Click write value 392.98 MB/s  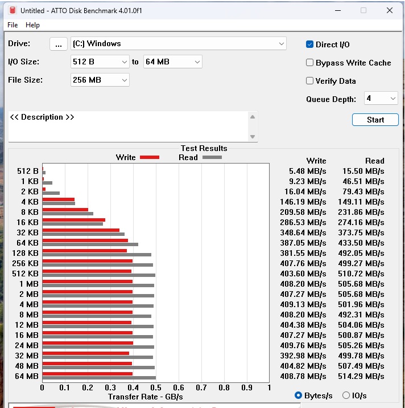pyautogui.click(x=303, y=356)
